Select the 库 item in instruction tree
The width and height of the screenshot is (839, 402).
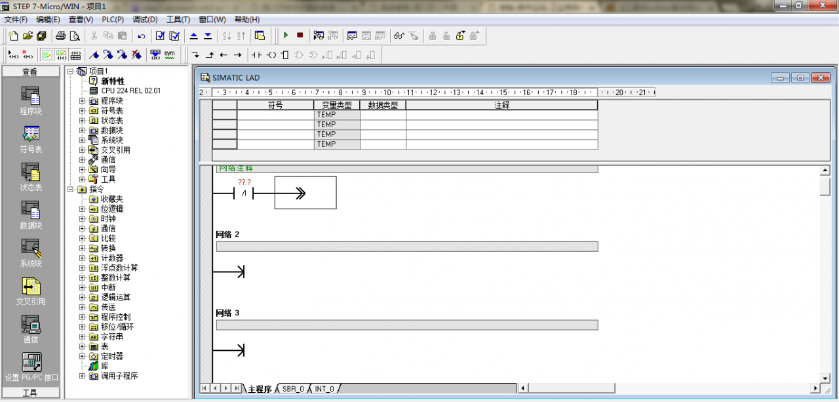click(105, 367)
